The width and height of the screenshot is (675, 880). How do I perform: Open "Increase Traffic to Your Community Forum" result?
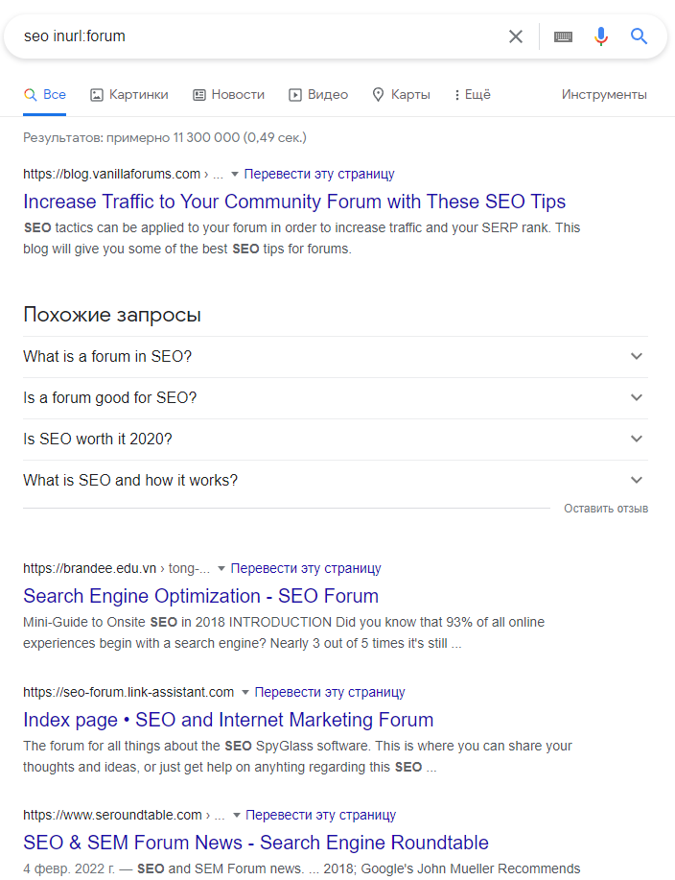[294, 202]
